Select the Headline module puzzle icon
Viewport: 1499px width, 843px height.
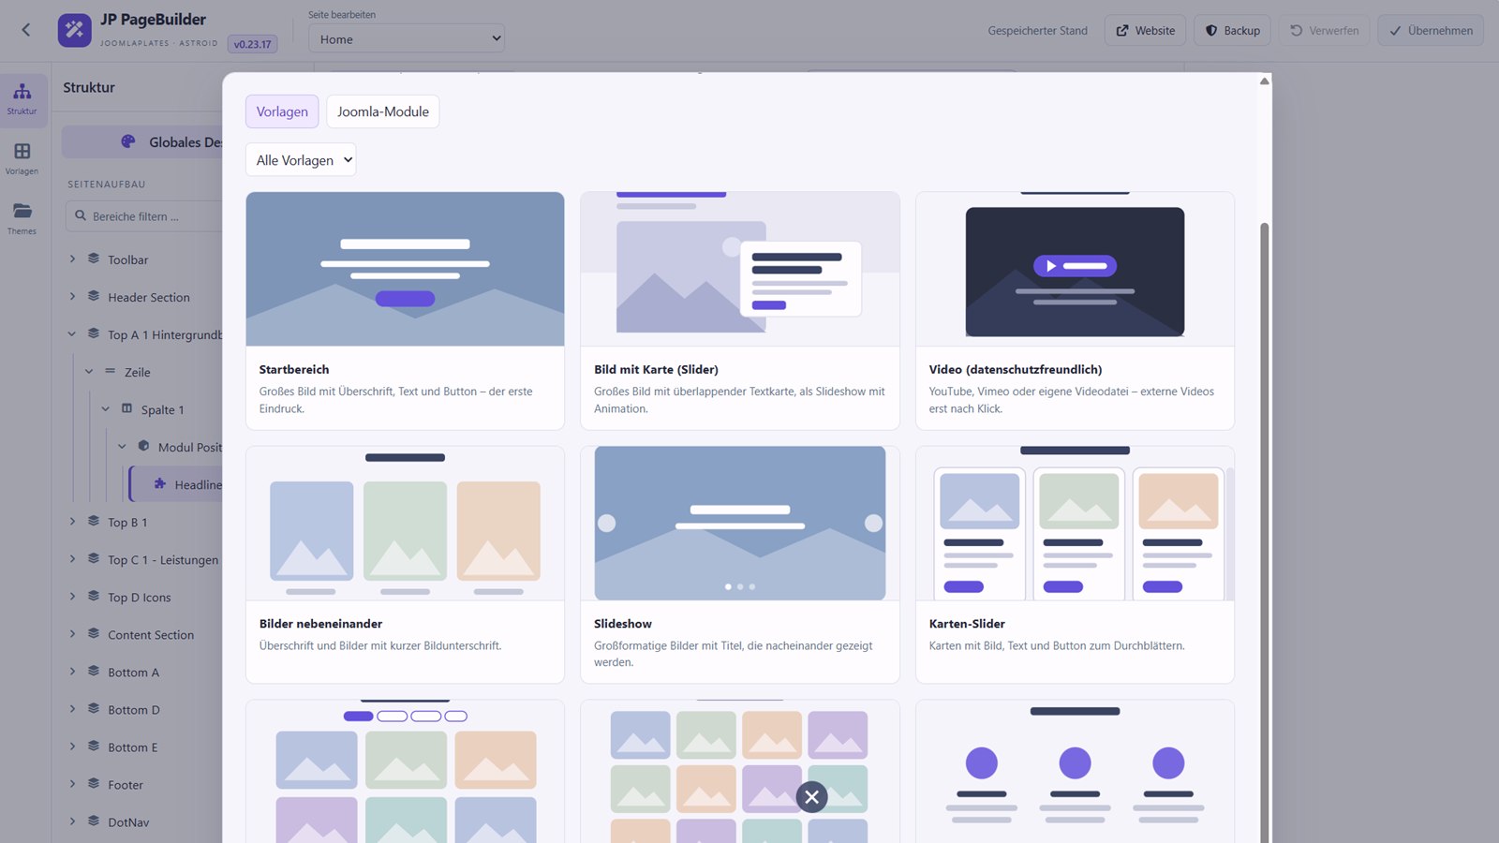160,484
